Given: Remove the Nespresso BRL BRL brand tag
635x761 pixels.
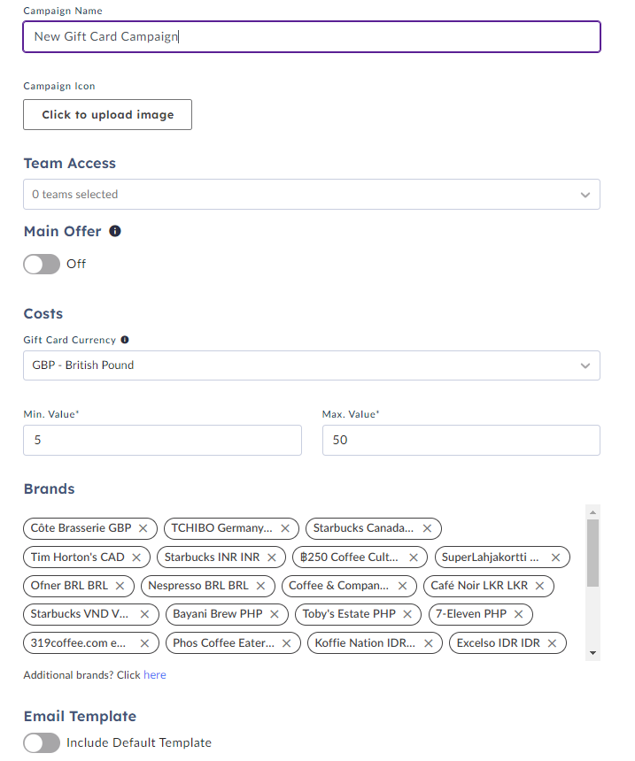Looking at the screenshot, I should [x=261, y=586].
